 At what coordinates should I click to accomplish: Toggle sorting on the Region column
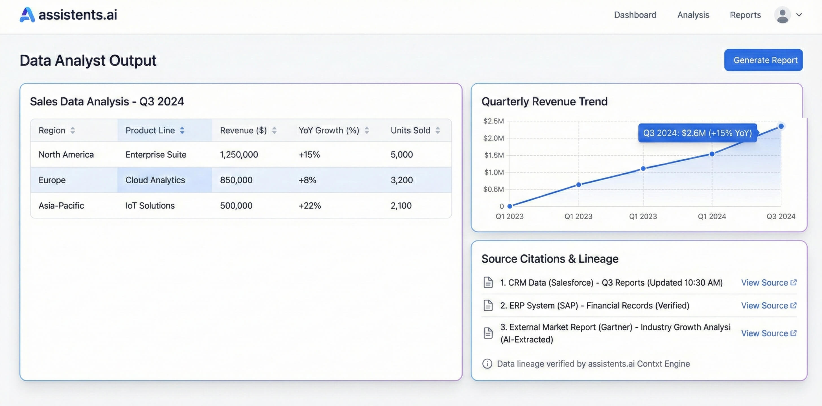(x=73, y=130)
